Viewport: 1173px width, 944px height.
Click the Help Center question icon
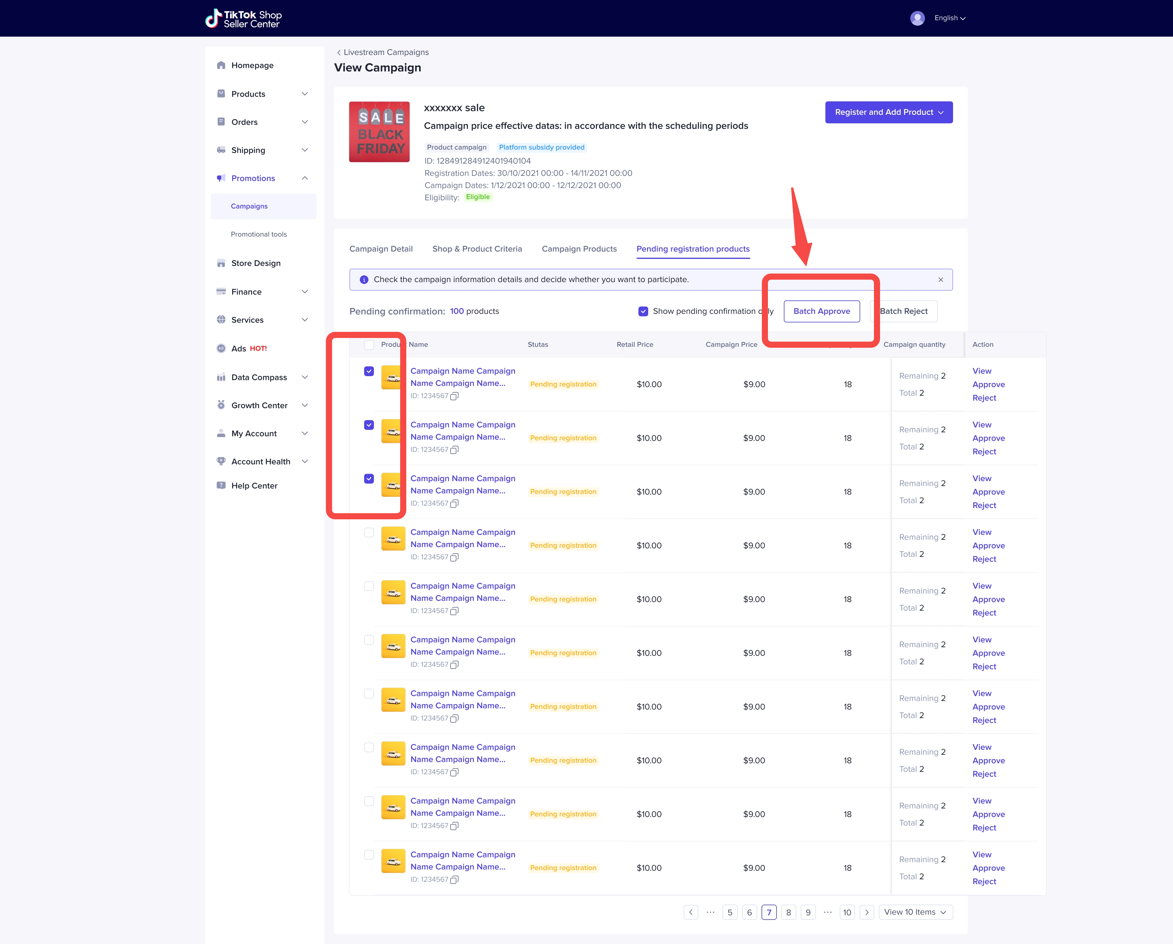coord(221,486)
